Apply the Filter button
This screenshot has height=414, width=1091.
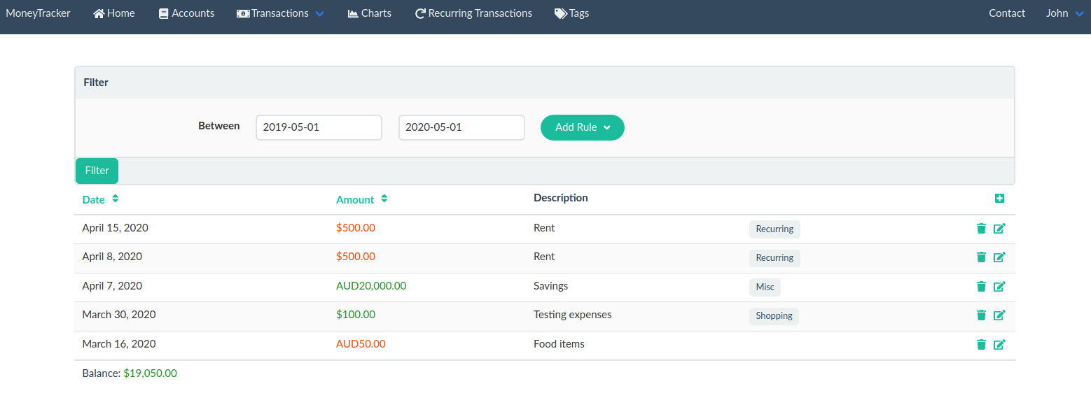[97, 171]
